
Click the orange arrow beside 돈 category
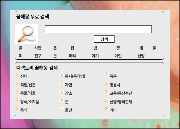coord(62,100)
